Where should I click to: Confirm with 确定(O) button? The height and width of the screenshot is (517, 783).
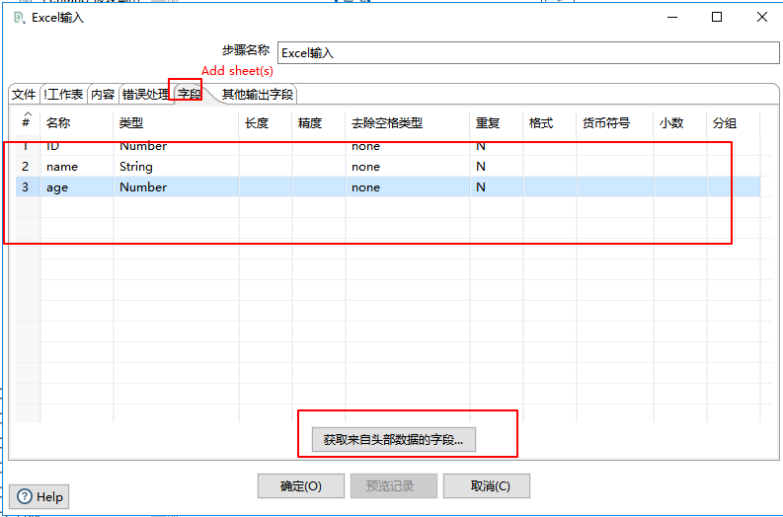coord(300,486)
